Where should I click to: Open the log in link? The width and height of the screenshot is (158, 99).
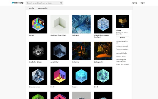click(x=142, y=3)
